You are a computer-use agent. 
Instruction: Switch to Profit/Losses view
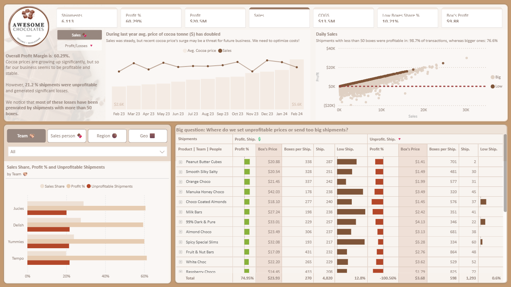(x=80, y=46)
